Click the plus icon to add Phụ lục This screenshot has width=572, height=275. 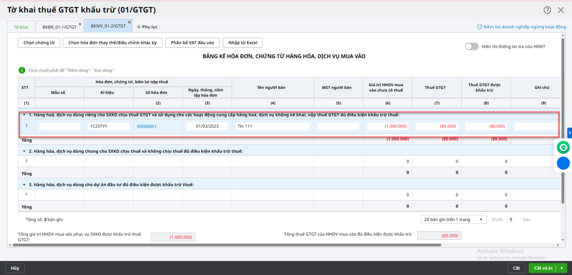[x=139, y=27]
